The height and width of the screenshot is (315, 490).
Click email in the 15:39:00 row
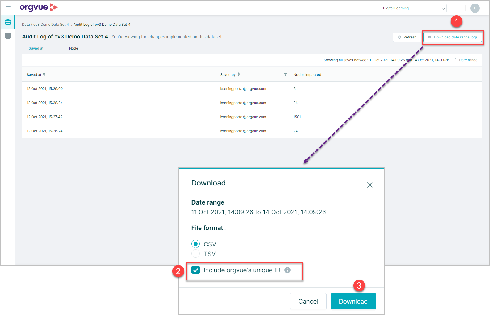coord(243,89)
